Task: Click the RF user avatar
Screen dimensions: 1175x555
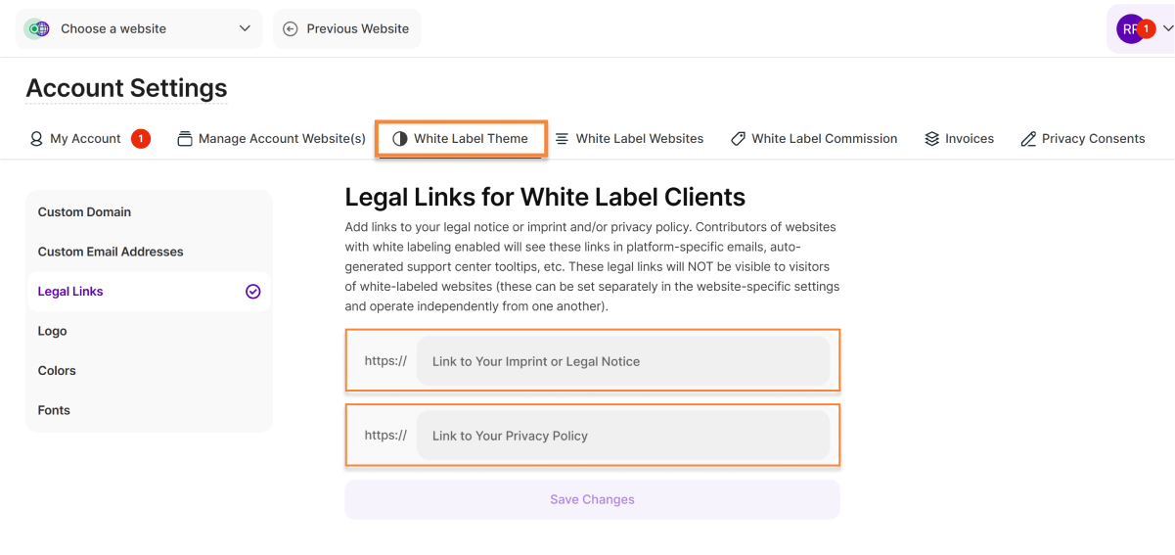Action: click(x=1130, y=29)
